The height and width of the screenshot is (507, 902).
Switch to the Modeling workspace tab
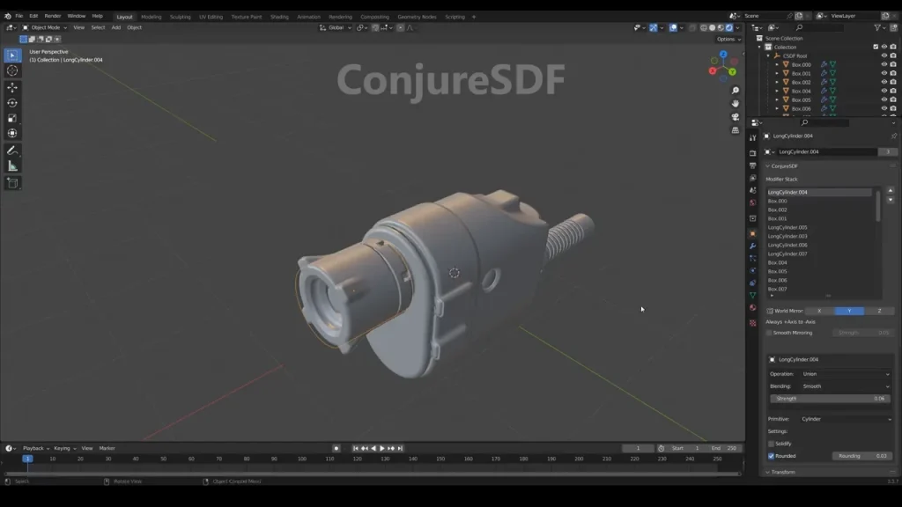point(152,17)
